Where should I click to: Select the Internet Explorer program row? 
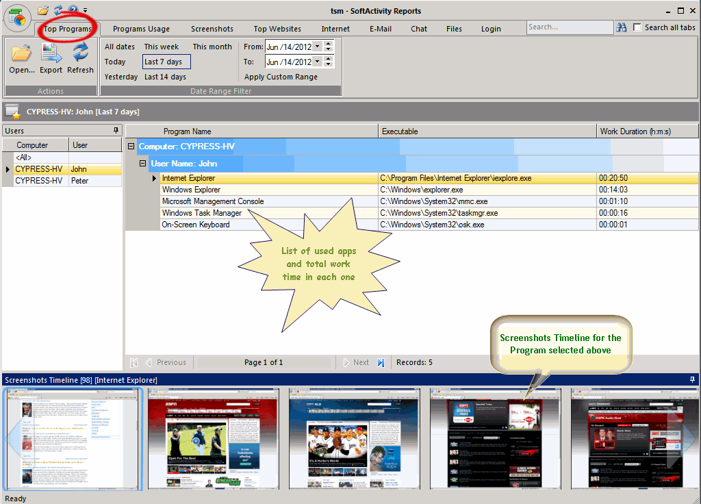coord(429,178)
